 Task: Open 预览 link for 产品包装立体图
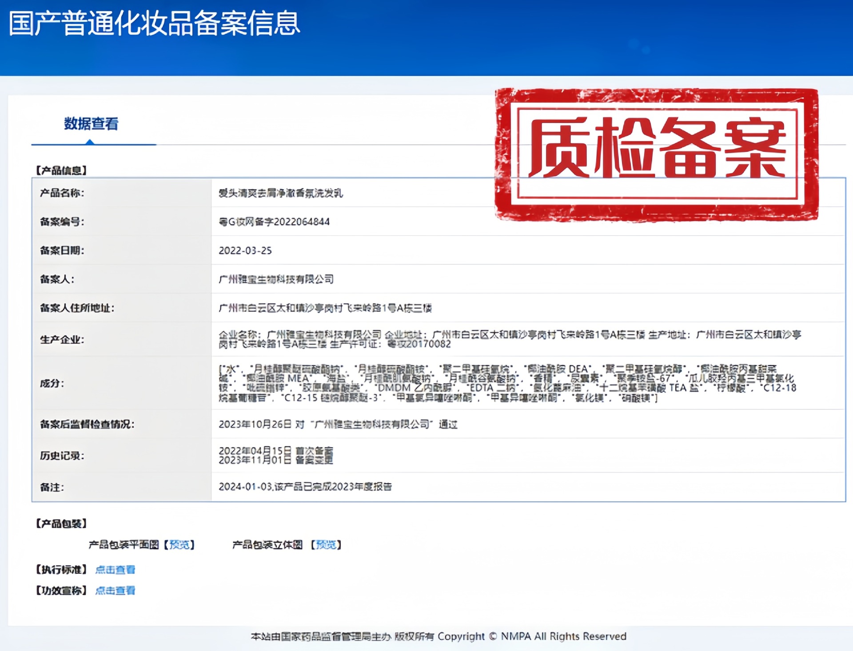pyautogui.click(x=326, y=544)
